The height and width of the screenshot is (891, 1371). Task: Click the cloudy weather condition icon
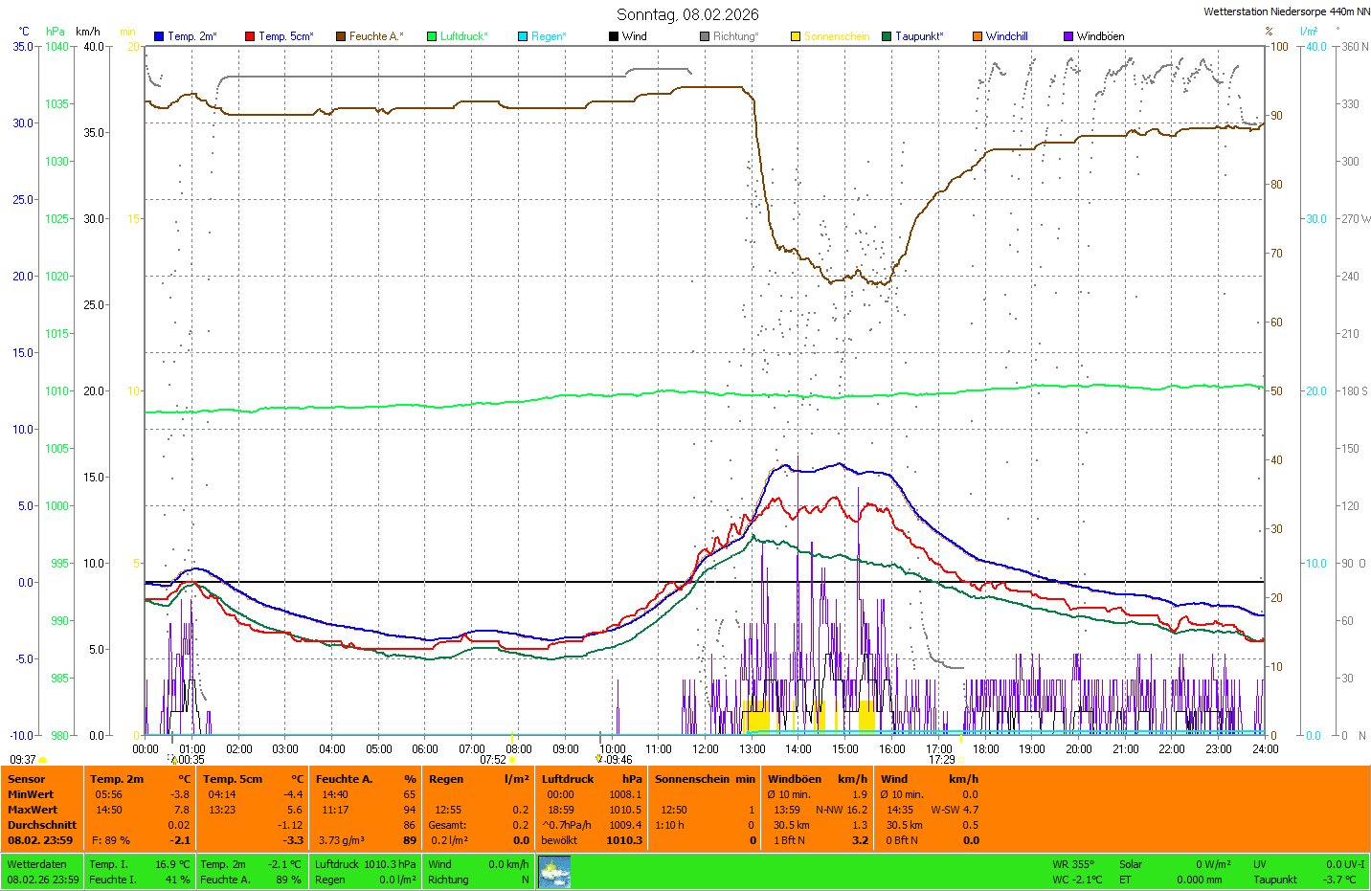click(554, 872)
